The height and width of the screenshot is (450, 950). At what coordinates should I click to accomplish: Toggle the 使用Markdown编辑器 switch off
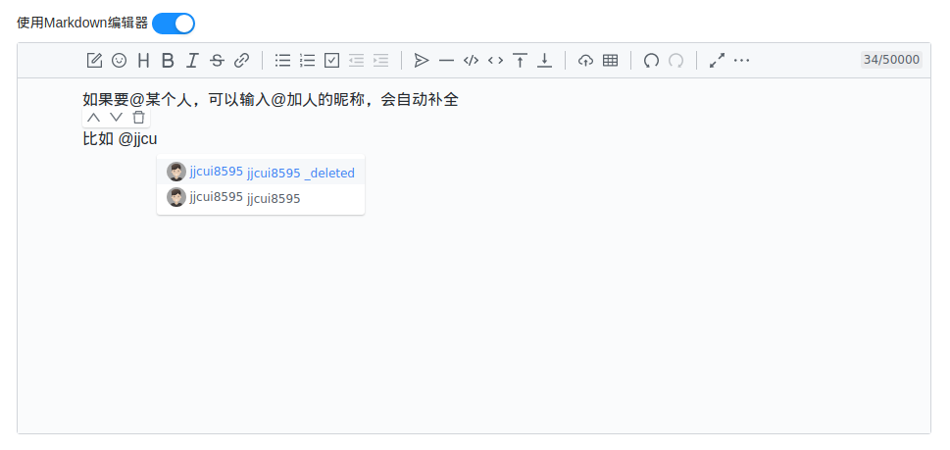(174, 24)
